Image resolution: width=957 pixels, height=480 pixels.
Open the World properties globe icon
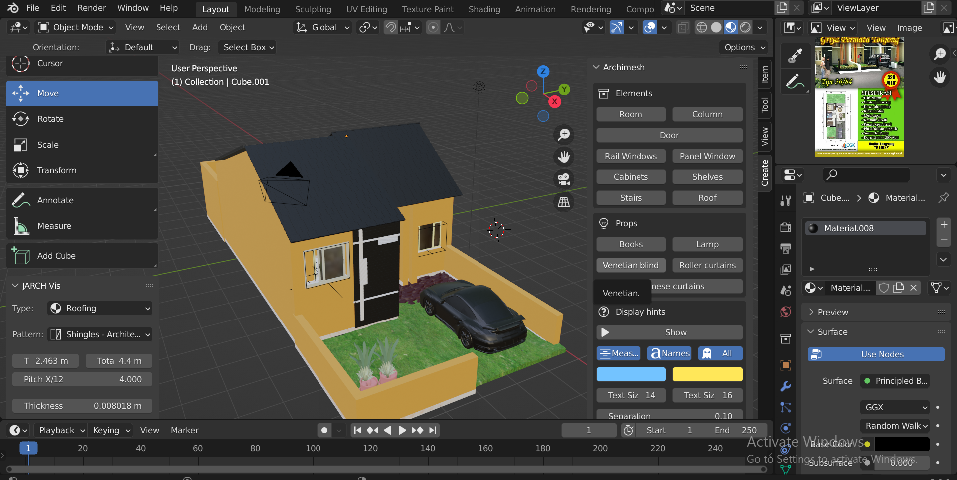click(786, 312)
